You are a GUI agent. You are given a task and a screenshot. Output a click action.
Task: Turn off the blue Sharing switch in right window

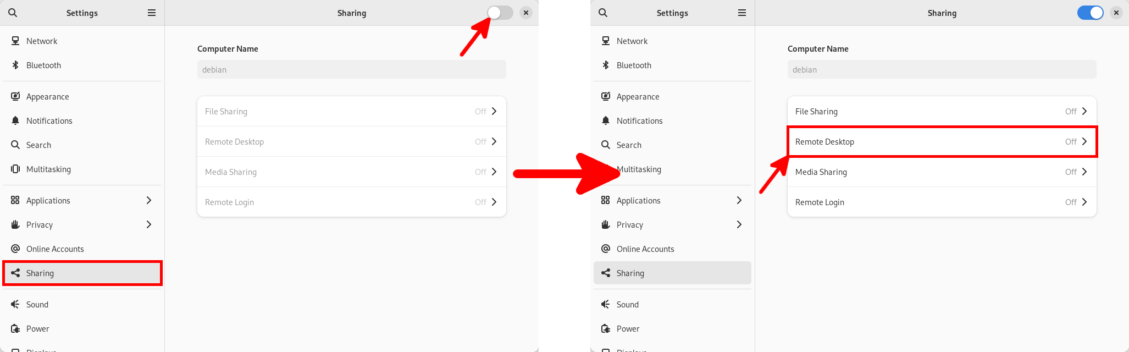click(1091, 13)
